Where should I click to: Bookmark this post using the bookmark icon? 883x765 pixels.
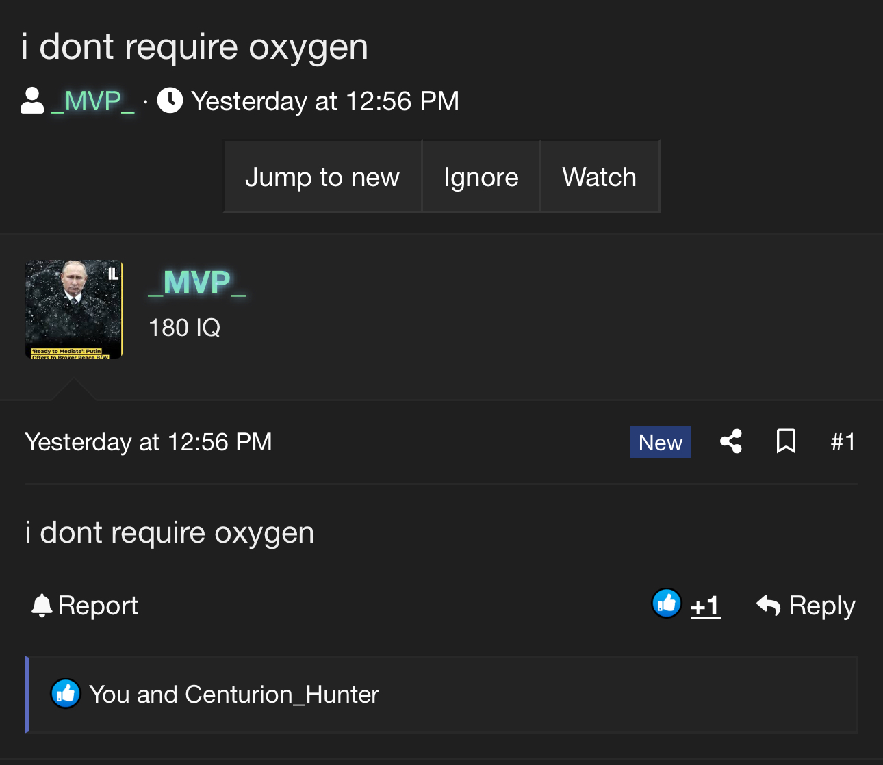coord(786,441)
